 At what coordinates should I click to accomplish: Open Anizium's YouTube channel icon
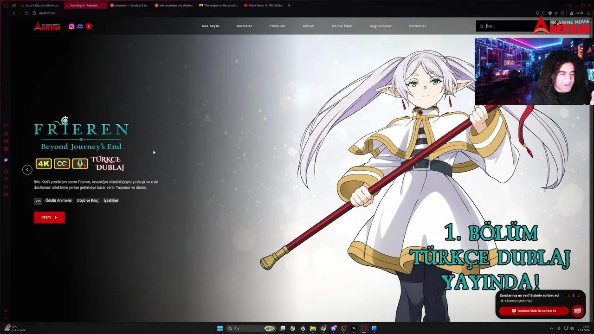point(89,26)
